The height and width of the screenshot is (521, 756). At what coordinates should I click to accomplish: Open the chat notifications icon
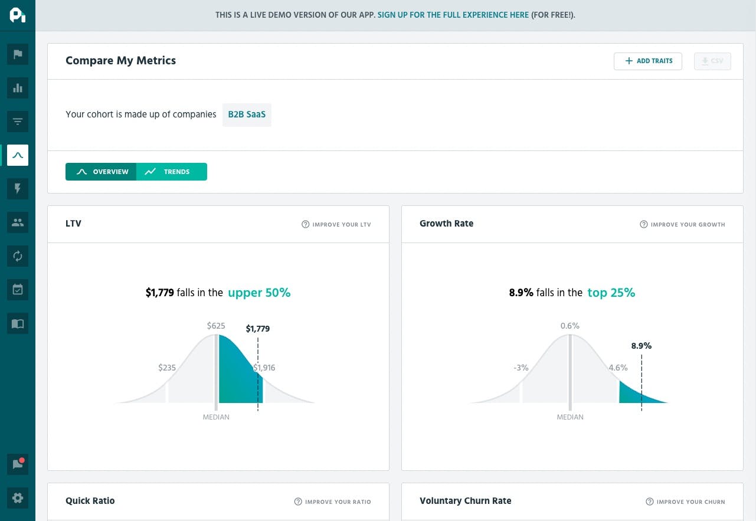18,464
